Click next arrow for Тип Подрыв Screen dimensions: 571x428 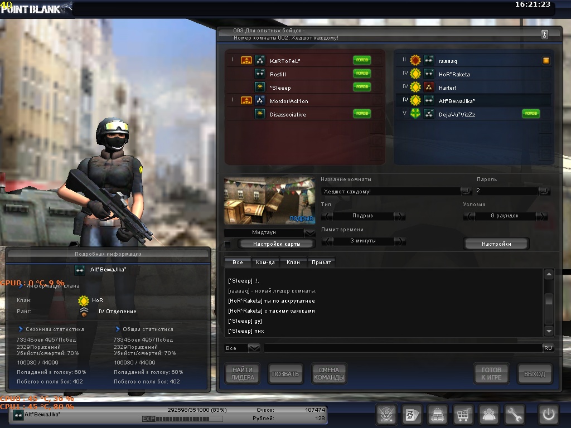click(399, 216)
